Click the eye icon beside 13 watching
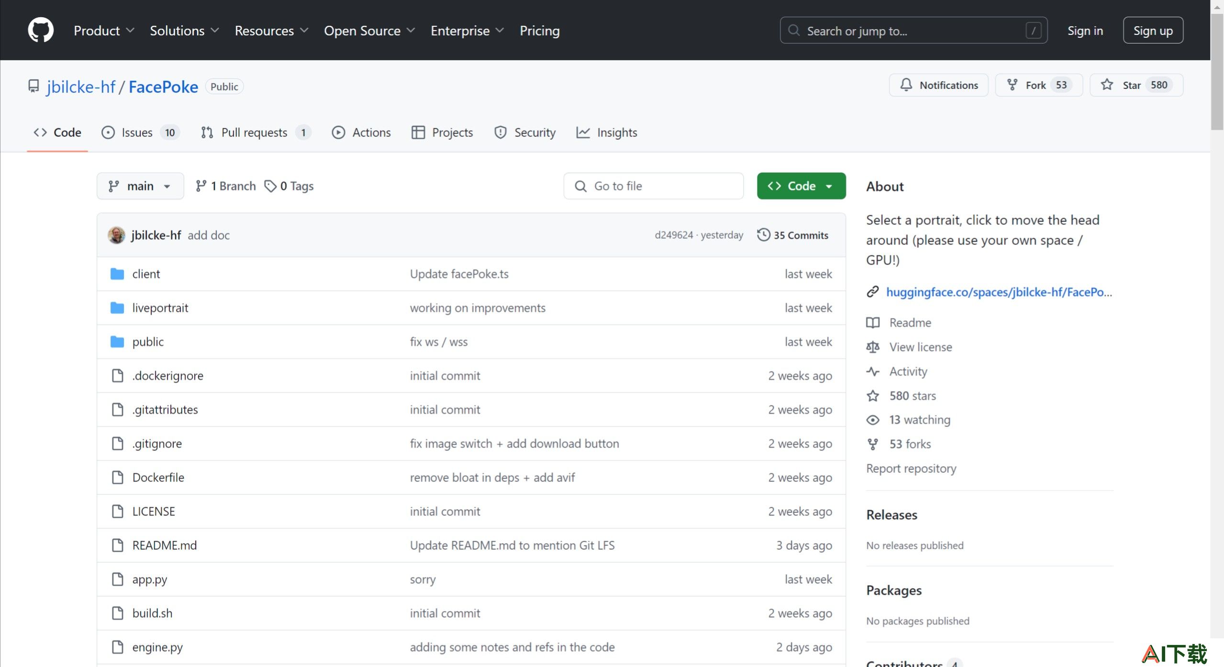Viewport: 1224px width, 667px height. point(873,420)
